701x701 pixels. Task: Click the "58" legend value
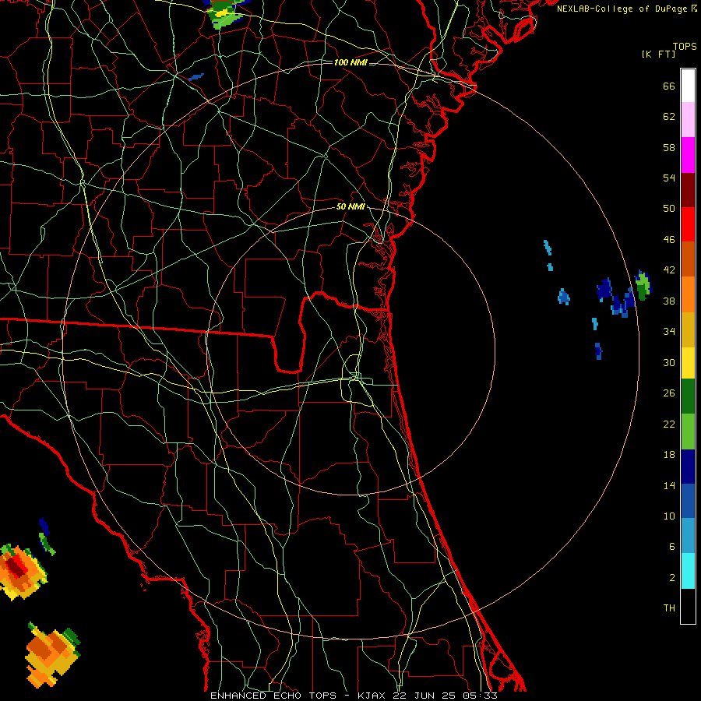point(669,147)
